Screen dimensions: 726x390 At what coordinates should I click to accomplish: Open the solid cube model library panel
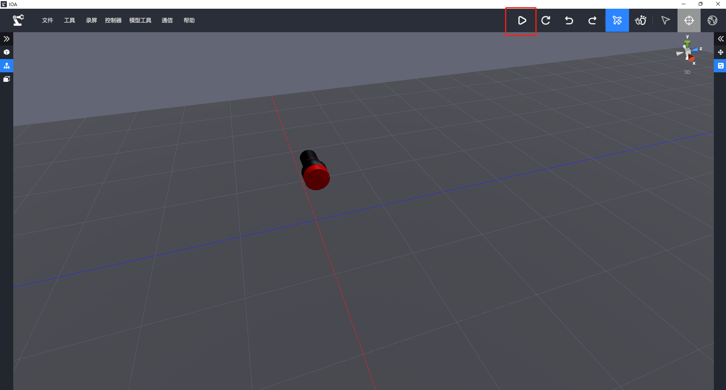(6, 52)
